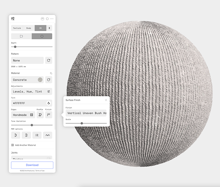Open the view mode up-down stepper
220x187 pixels.
click(49, 28)
